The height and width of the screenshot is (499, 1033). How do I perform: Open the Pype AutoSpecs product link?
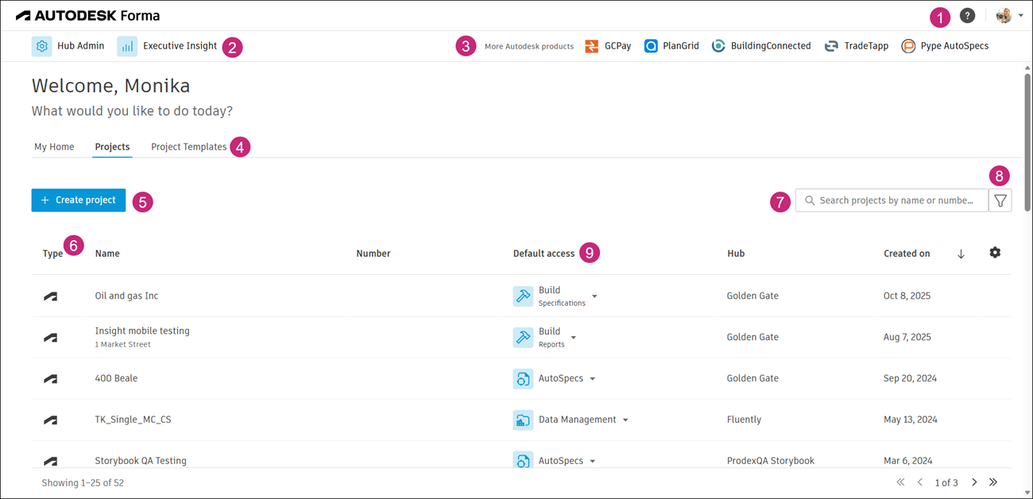point(945,46)
